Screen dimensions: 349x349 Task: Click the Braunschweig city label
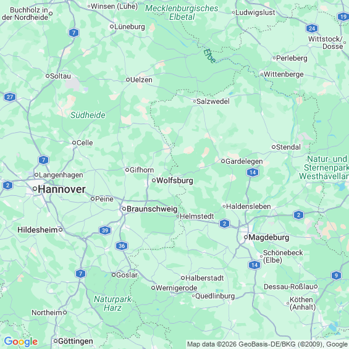pos(152,209)
